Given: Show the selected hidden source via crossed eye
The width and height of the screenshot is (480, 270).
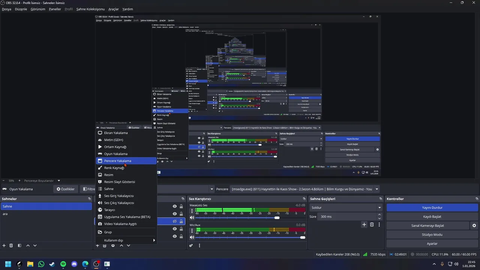Looking at the screenshot, I should [175, 221].
